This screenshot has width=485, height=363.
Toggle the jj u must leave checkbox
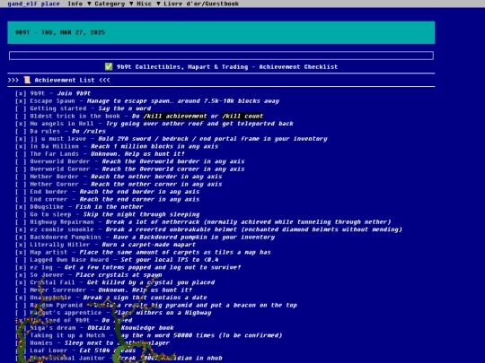pyautogui.click(x=21, y=139)
